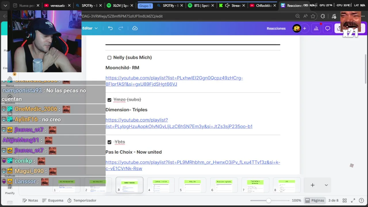
Task: Open the grid view icon
Action: coord(345,200)
